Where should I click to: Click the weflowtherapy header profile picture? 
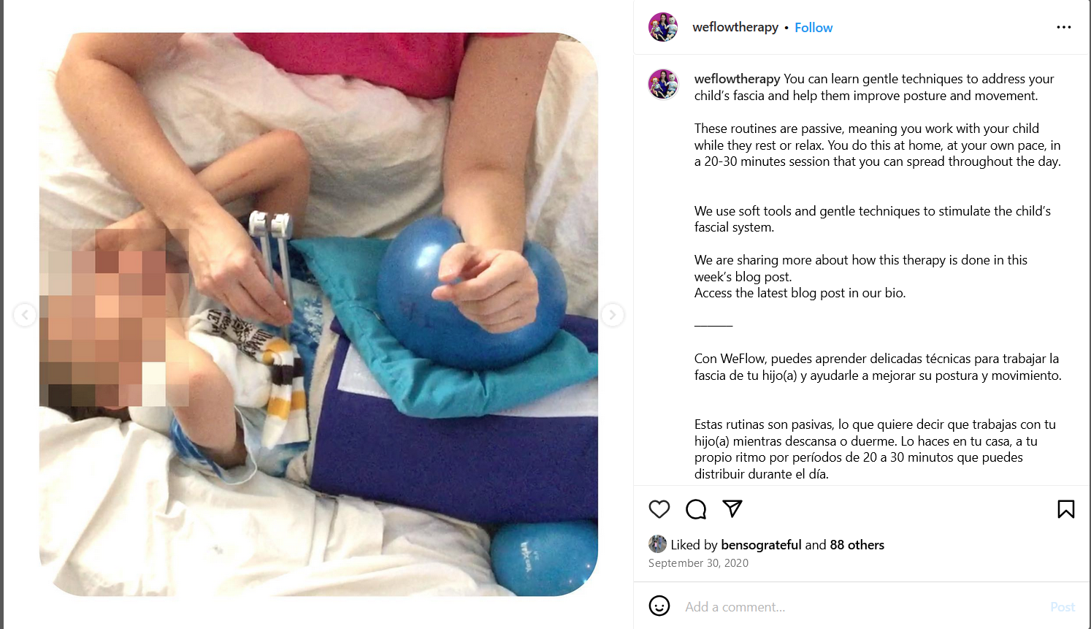coord(663,27)
